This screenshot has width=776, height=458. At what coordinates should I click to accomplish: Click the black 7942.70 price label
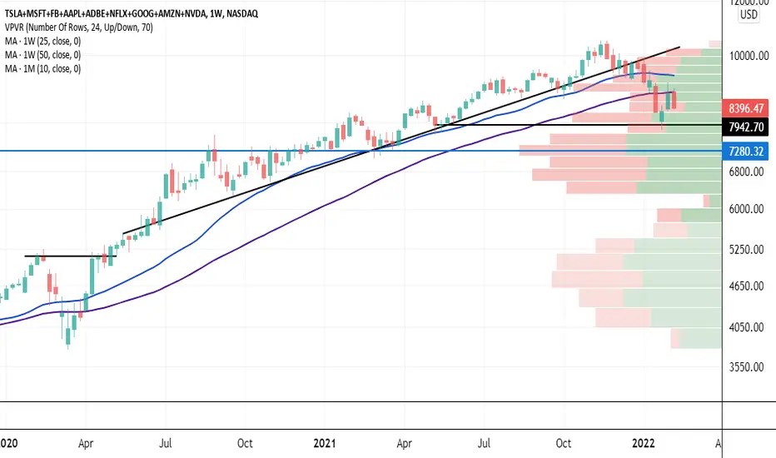point(745,127)
